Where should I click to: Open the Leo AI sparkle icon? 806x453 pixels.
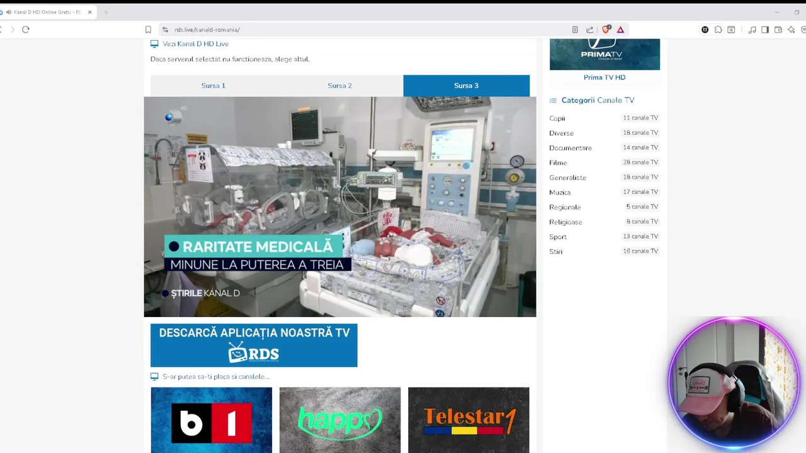(x=792, y=30)
